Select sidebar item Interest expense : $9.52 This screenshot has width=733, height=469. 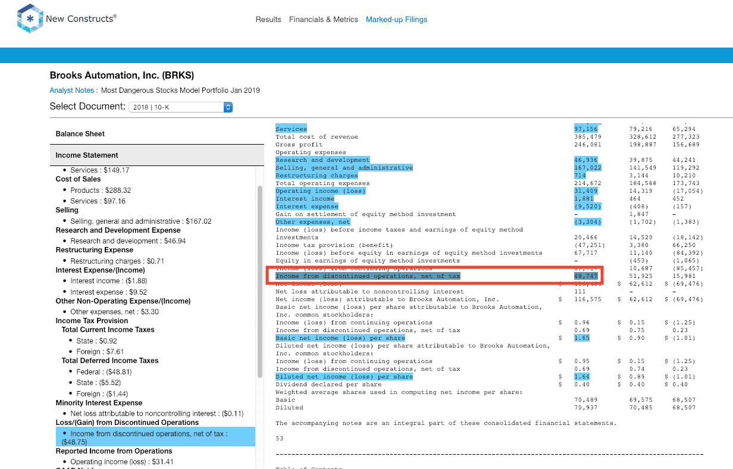point(109,292)
